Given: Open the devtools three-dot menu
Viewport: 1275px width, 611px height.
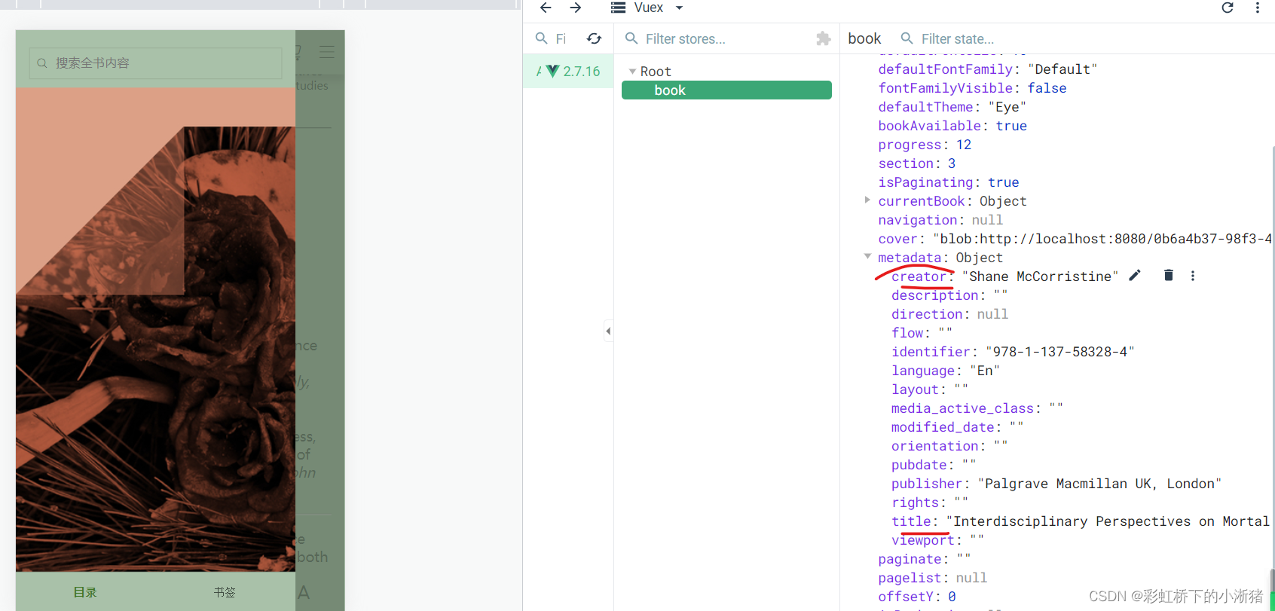Looking at the screenshot, I should tap(1257, 8).
